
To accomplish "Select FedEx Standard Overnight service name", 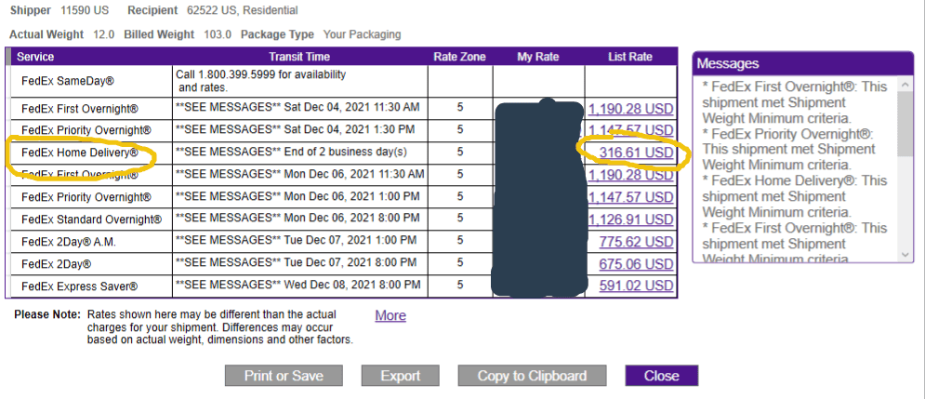I will pyautogui.click(x=91, y=219).
